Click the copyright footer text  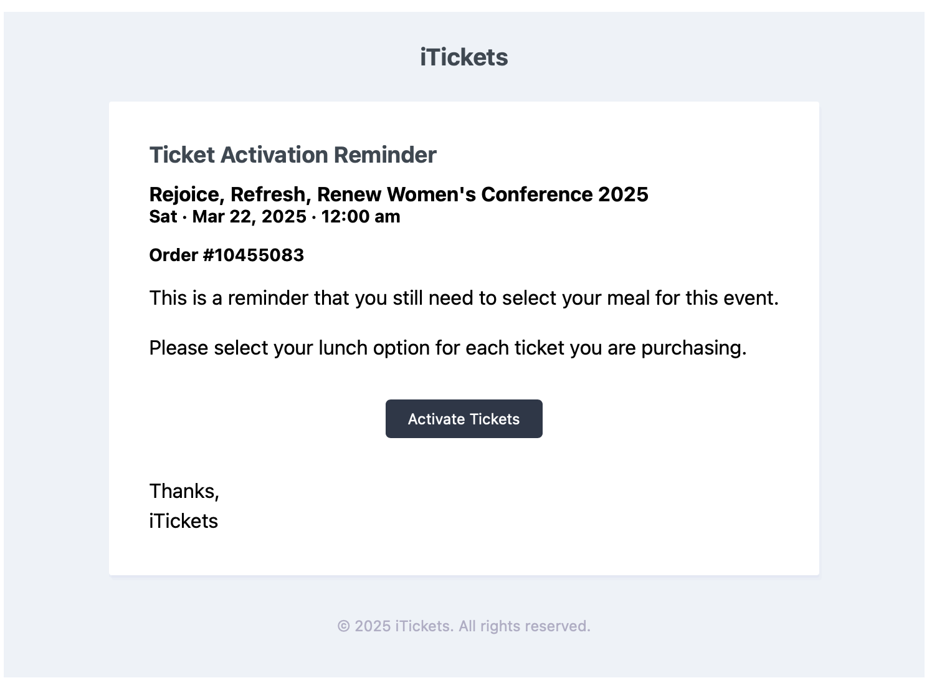[464, 626]
